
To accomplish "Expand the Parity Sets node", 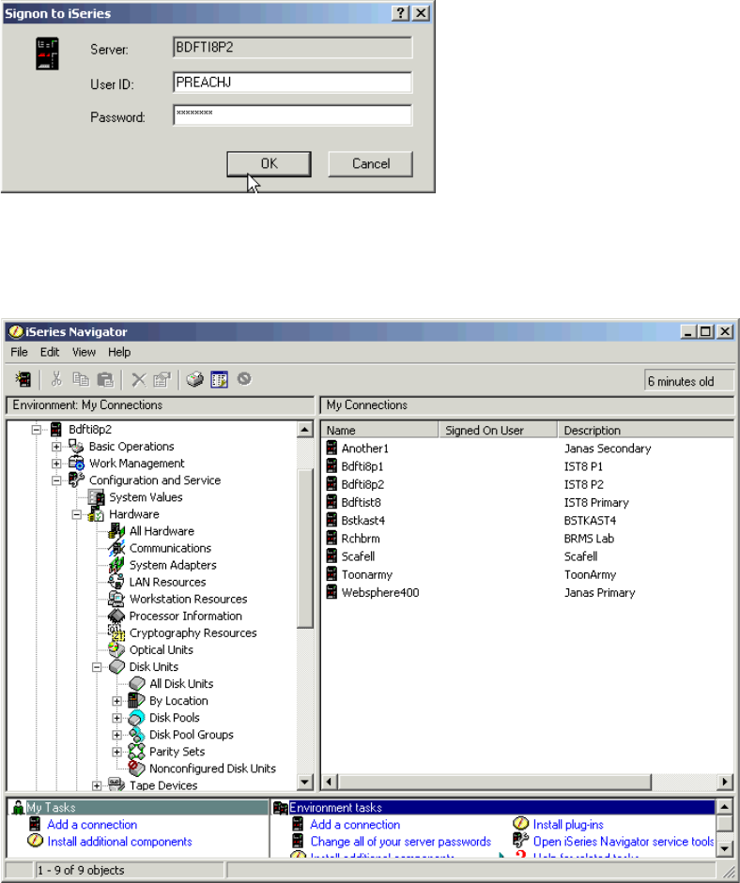I will coord(116,752).
